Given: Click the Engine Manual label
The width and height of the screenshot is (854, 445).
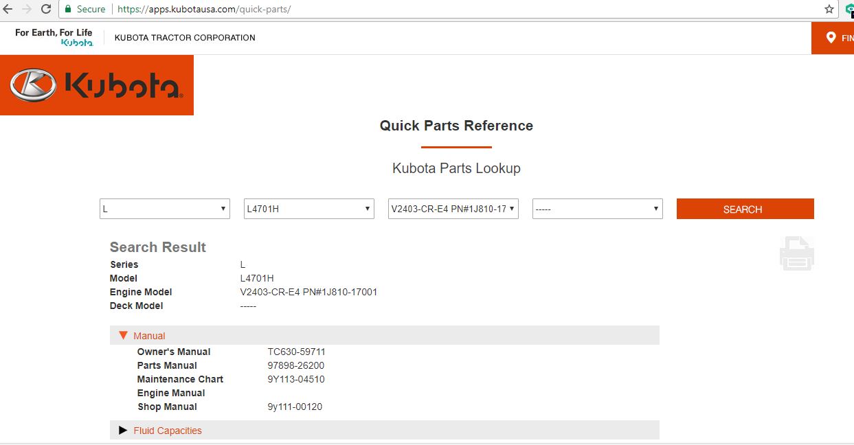Looking at the screenshot, I should tap(171, 393).
